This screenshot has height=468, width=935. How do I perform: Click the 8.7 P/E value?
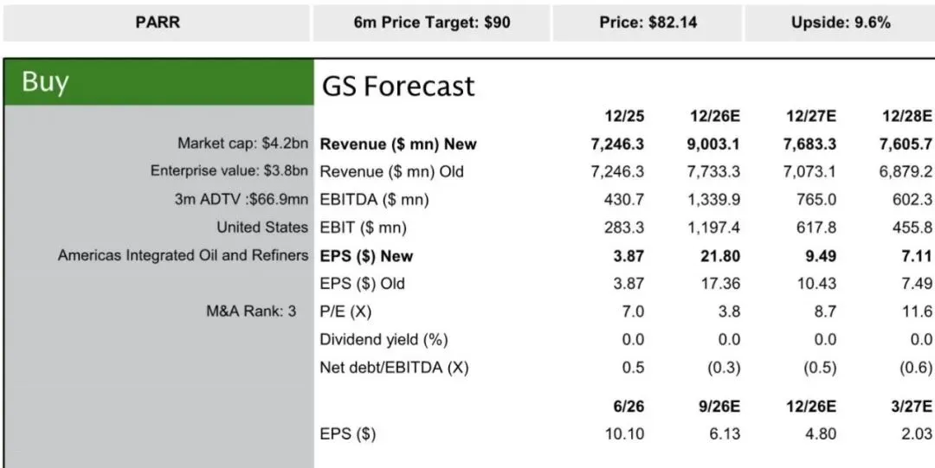825,311
